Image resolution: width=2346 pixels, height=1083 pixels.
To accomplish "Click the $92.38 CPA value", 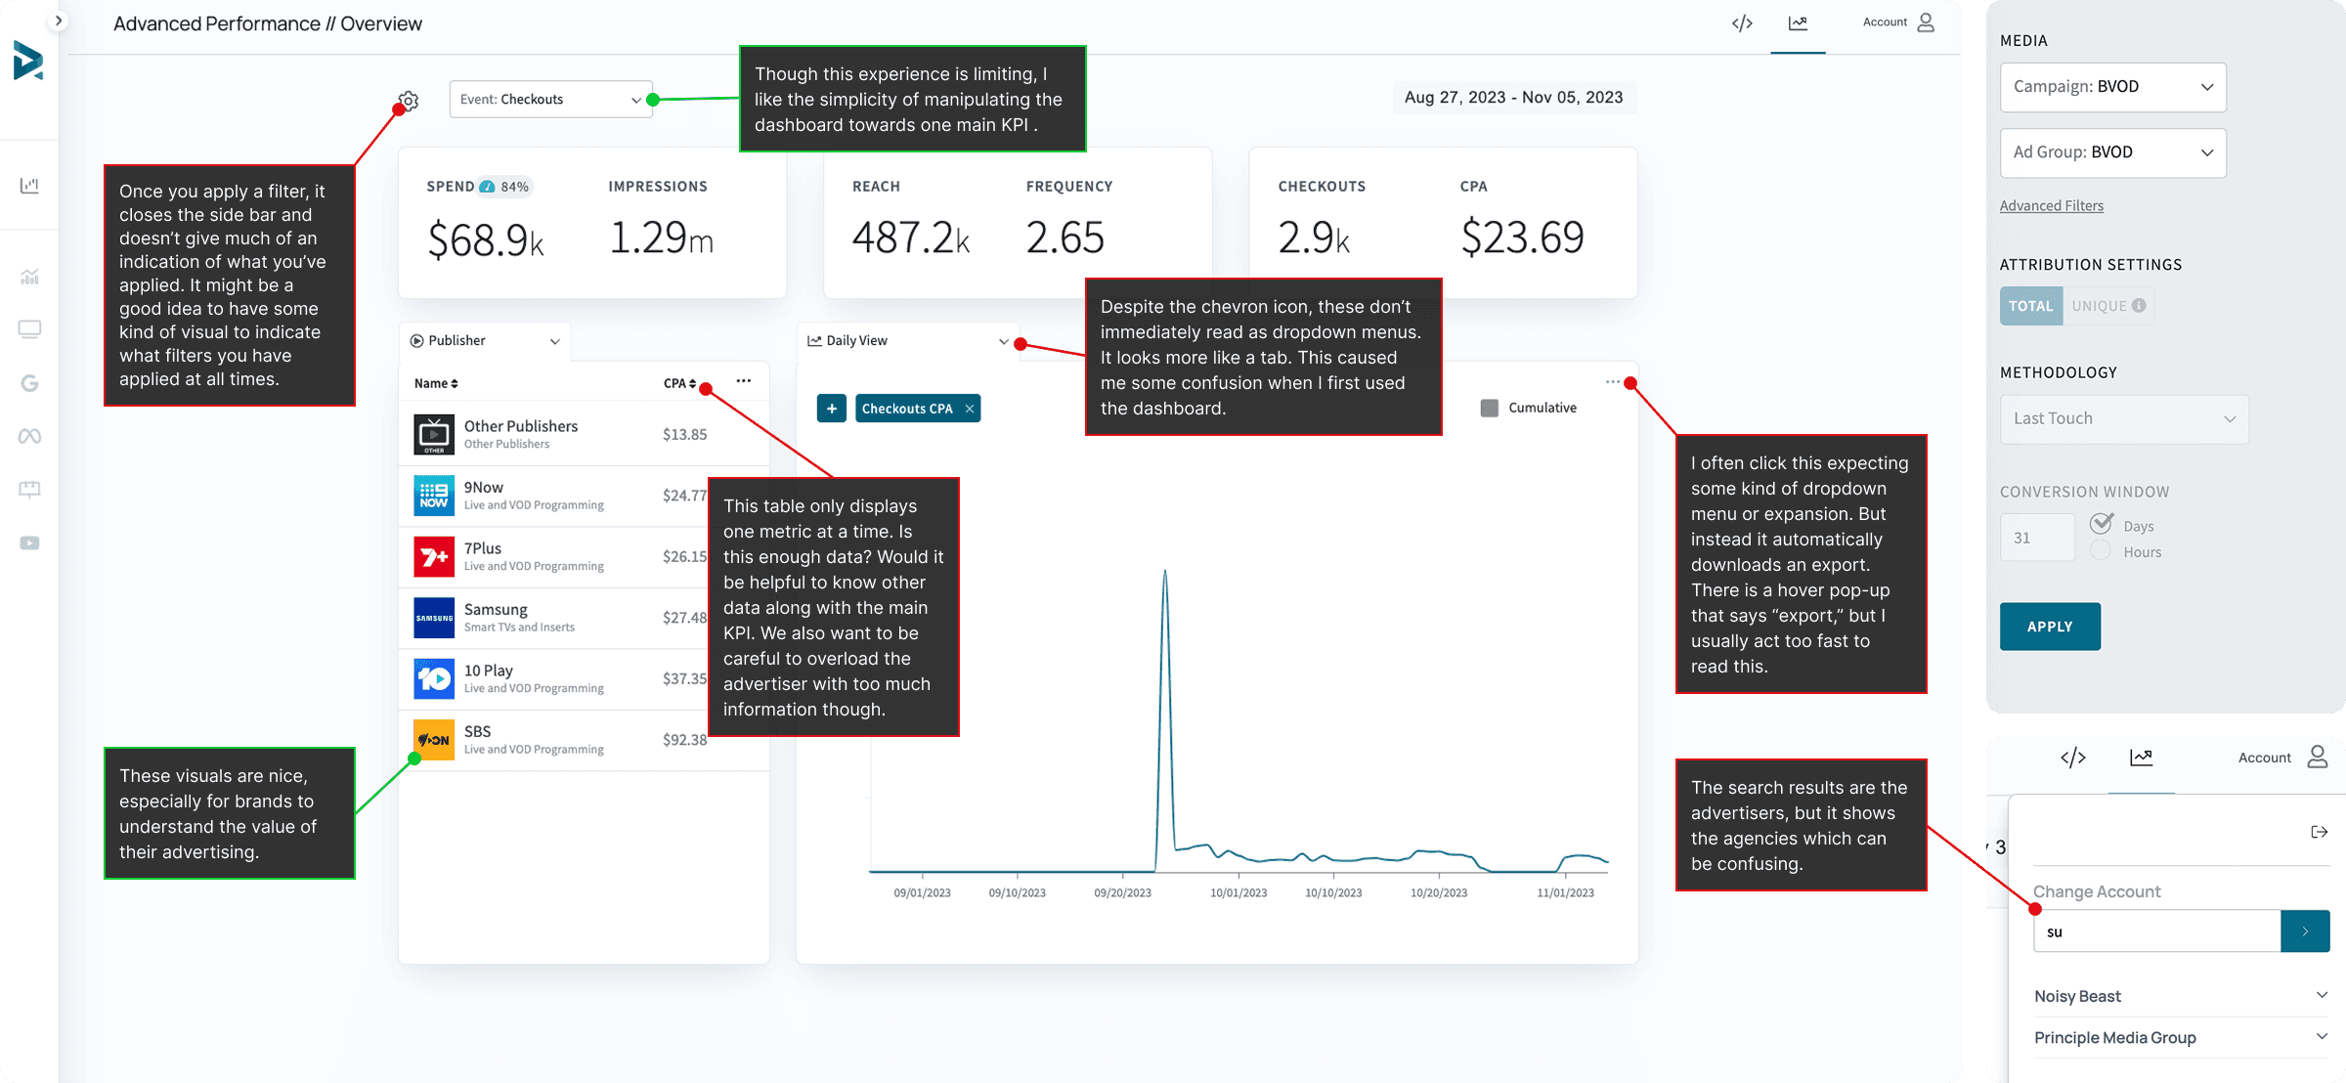I will pyautogui.click(x=684, y=740).
